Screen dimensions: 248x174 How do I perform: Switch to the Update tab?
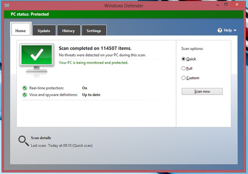tap(44, 30)
